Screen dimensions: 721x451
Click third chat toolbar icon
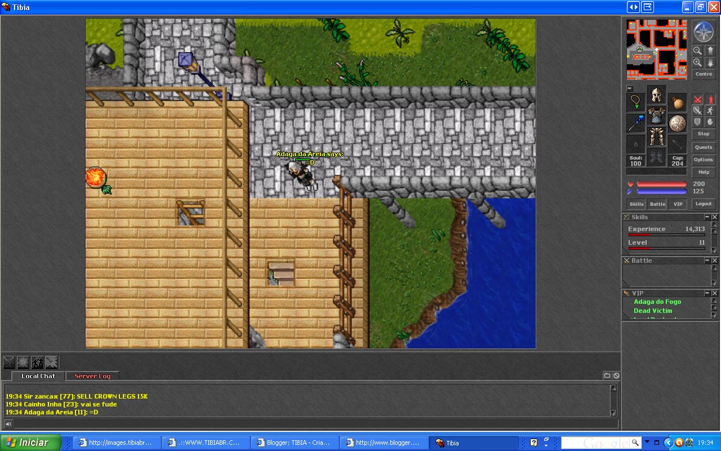pyautogui.click(x=37, y=362)
